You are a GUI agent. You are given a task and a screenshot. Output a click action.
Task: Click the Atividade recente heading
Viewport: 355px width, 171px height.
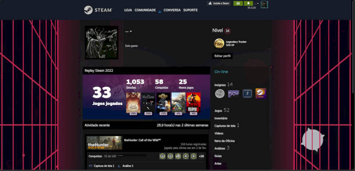click(x=97, y=125)
